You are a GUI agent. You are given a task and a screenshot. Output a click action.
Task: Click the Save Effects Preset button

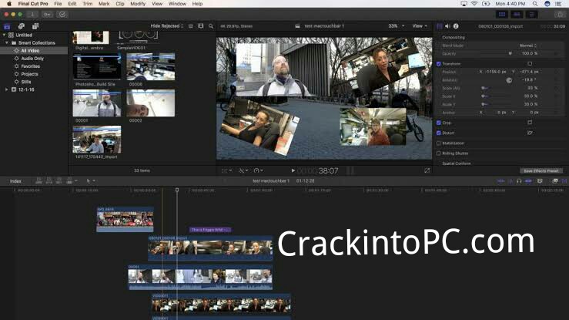(x=541, y=170)
